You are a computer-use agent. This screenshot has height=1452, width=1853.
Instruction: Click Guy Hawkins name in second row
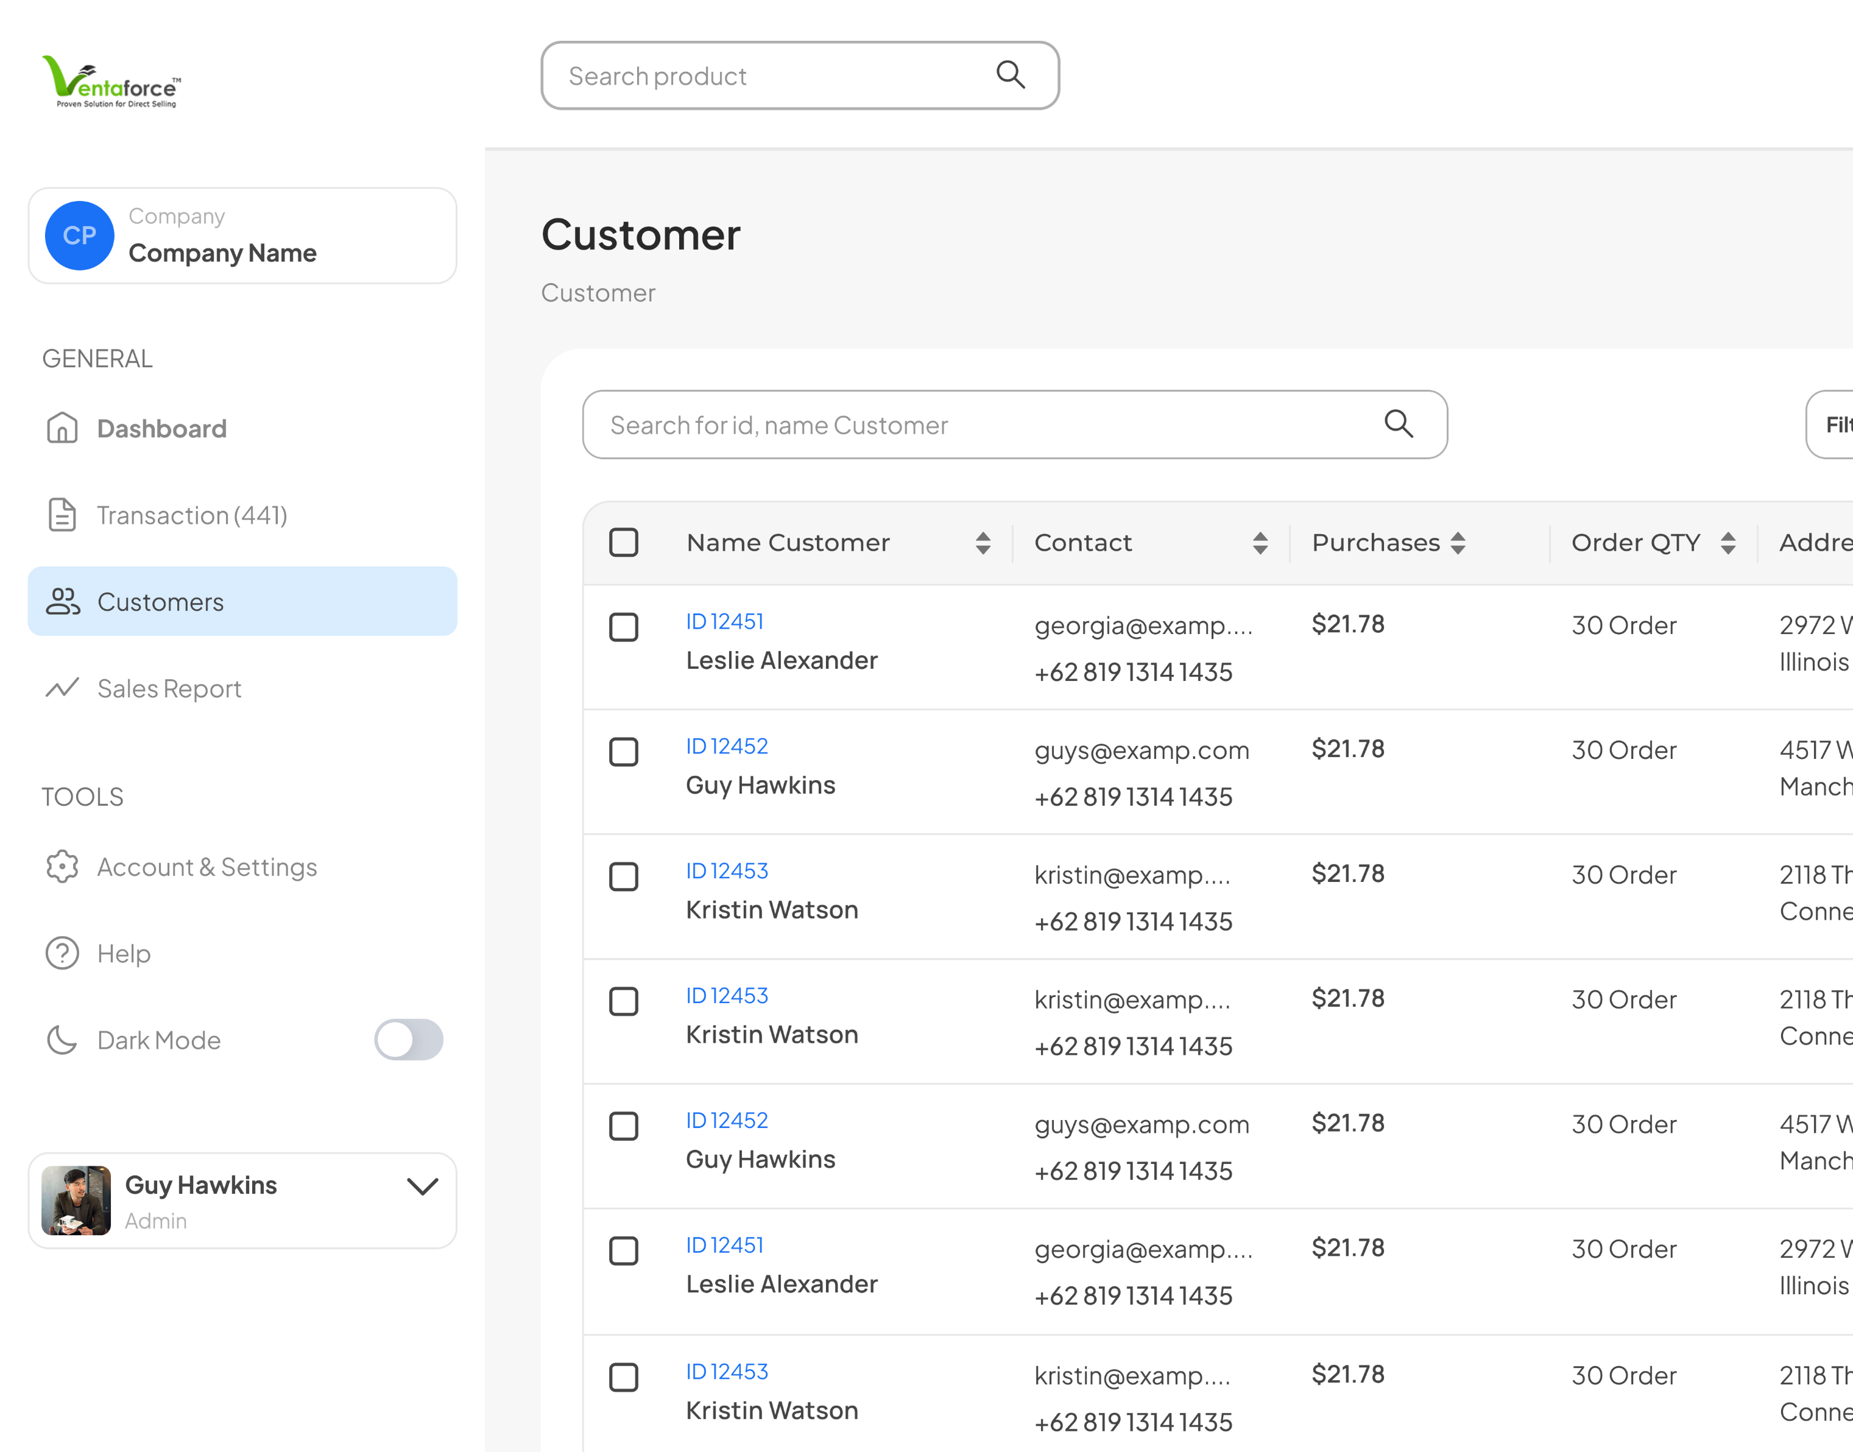pyautogui.click(x=761, y=786)
